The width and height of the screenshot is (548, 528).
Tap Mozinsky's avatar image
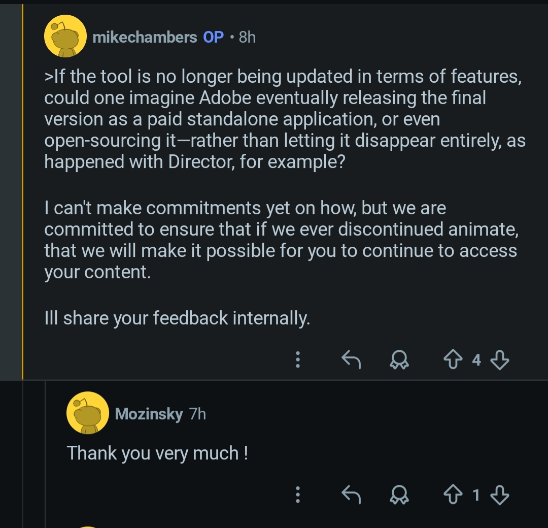pyautogui.click(x=87, y=413)
